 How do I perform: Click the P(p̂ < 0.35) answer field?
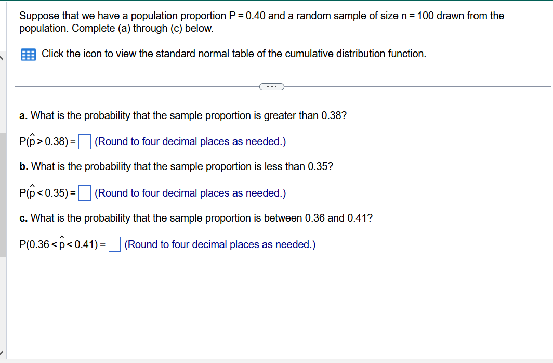[x=84, y=192]
